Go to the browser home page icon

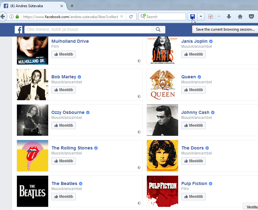240,17
